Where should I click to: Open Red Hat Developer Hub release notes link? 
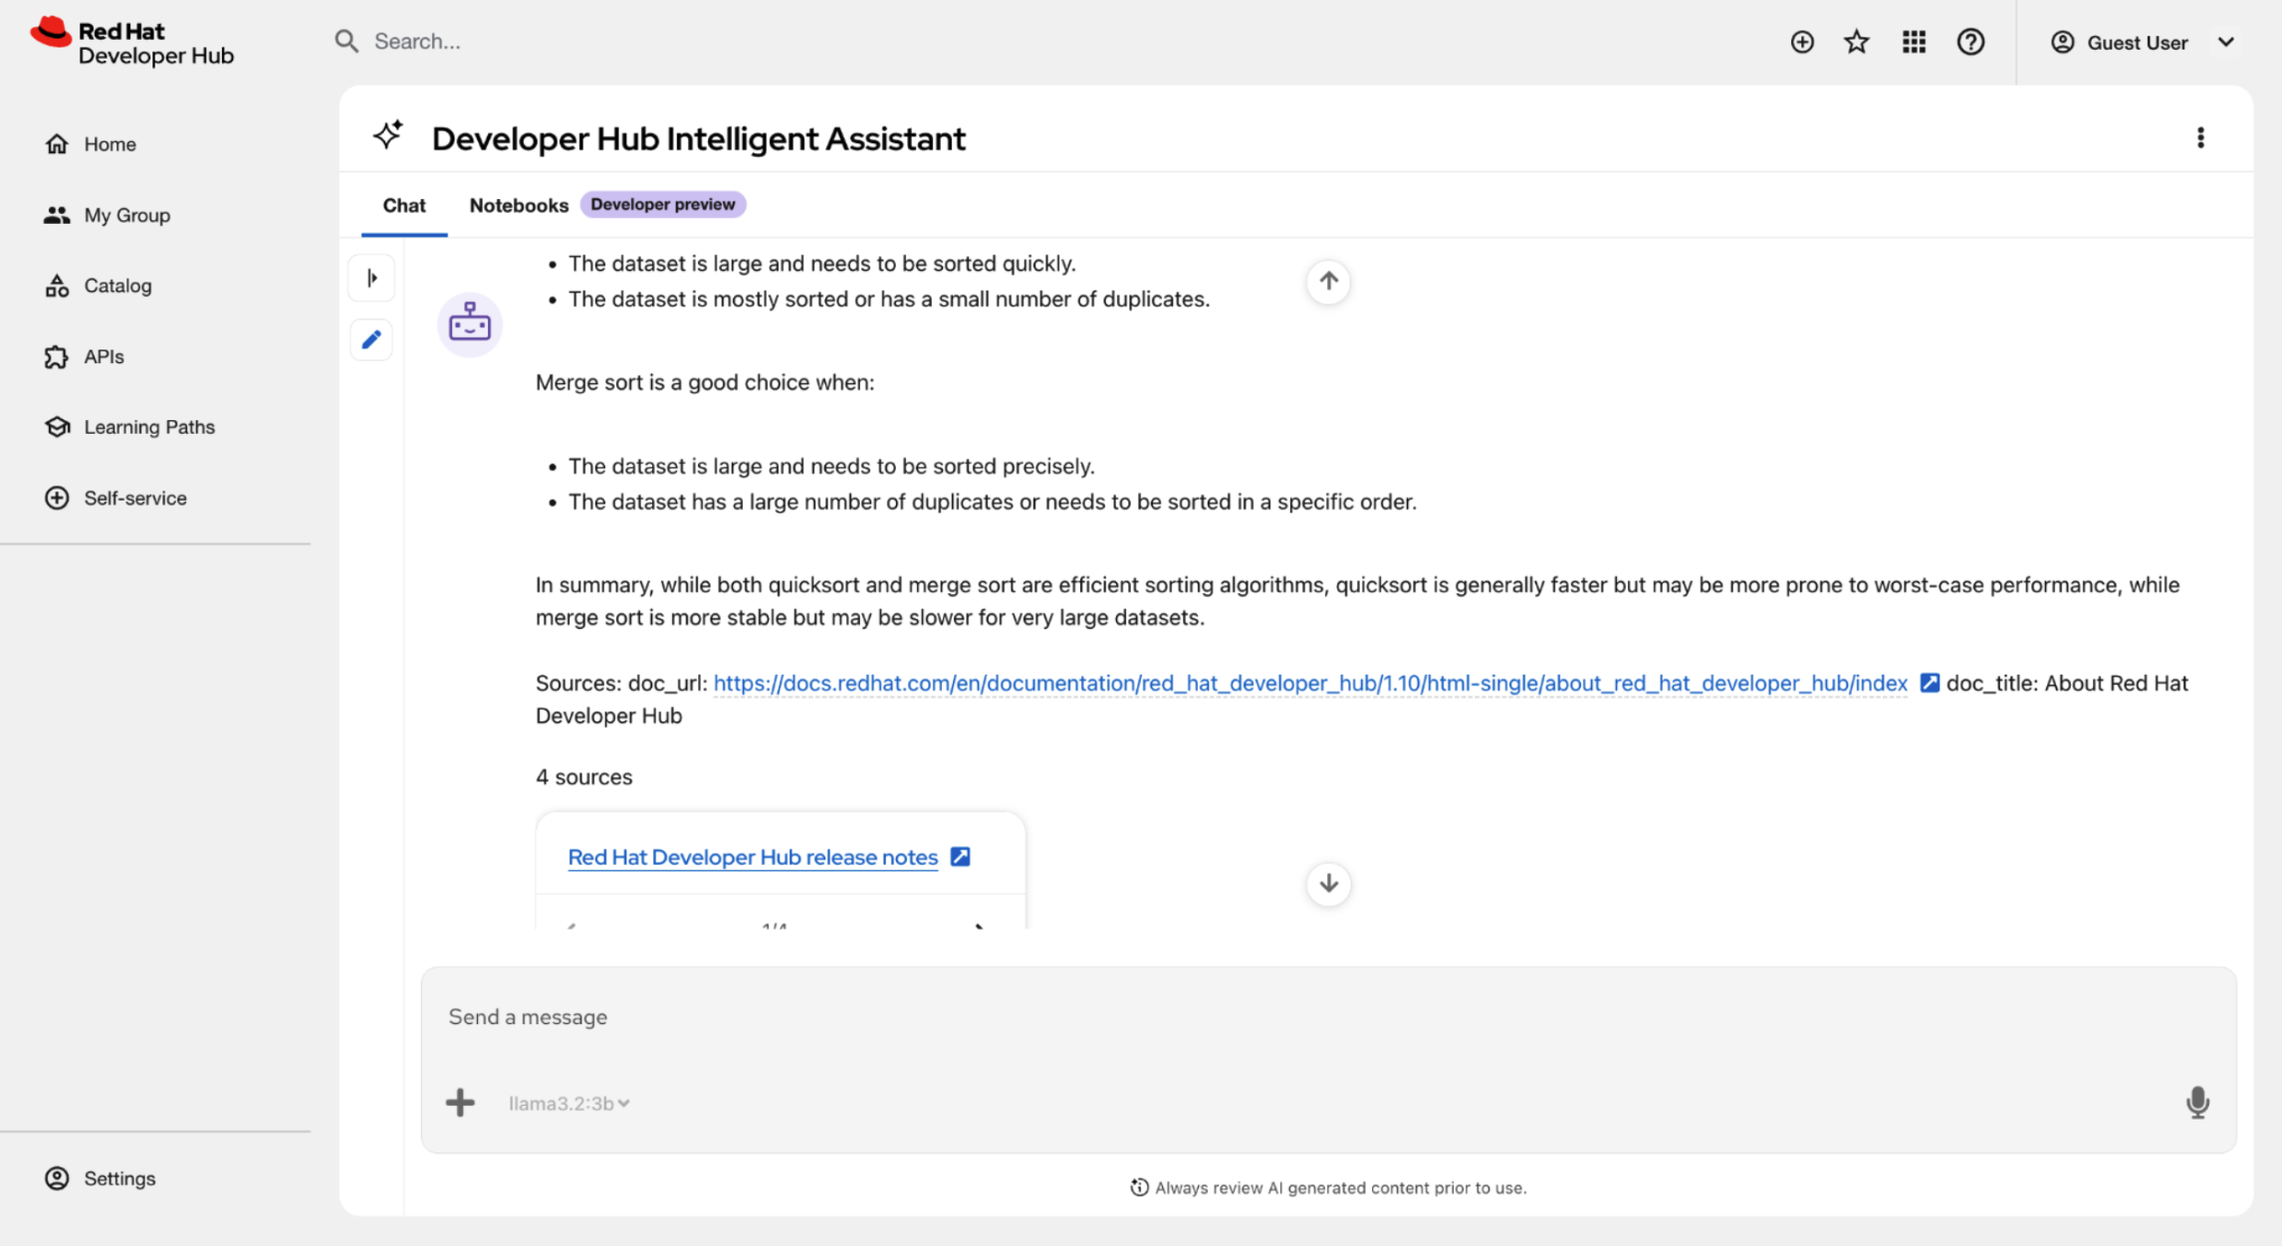[753, 857]
